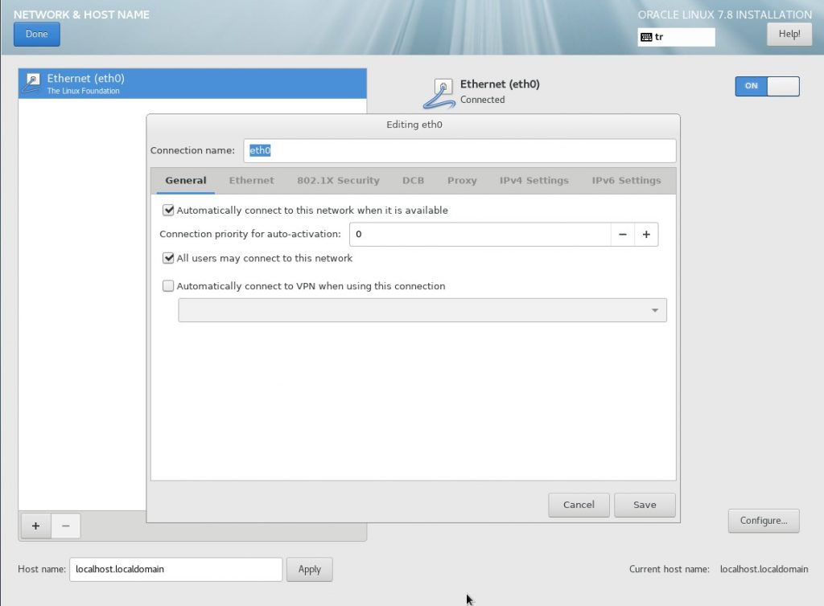Click the Ethernet cable icon beside Connected
Screen dimensions: 824x606
point(439,93)
